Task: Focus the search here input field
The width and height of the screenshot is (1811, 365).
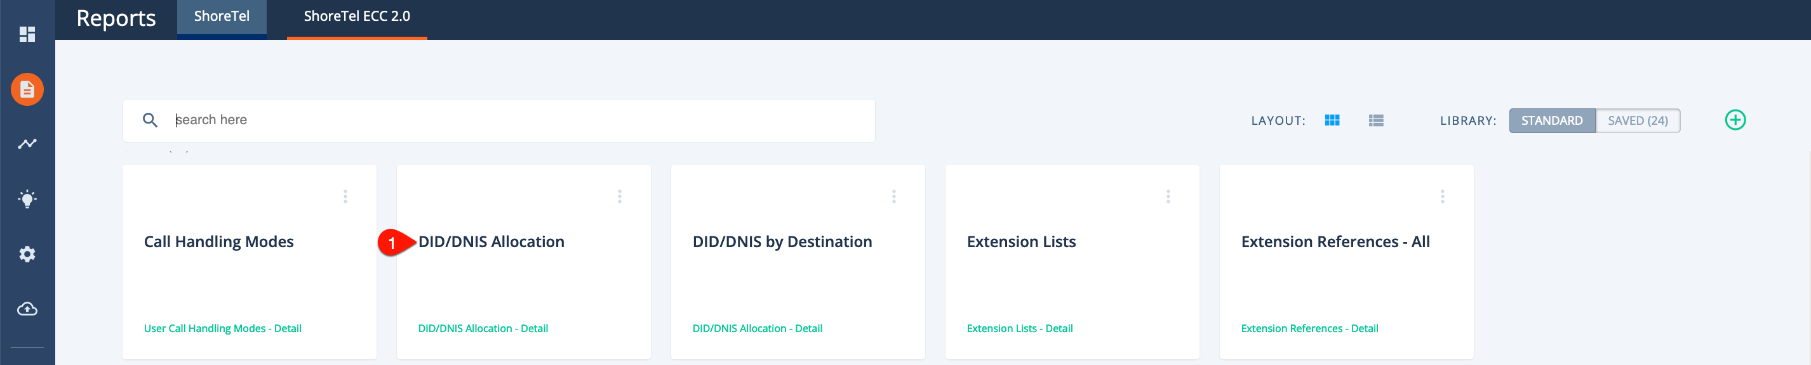Action: pyautogui.click(x=499, y=121)
